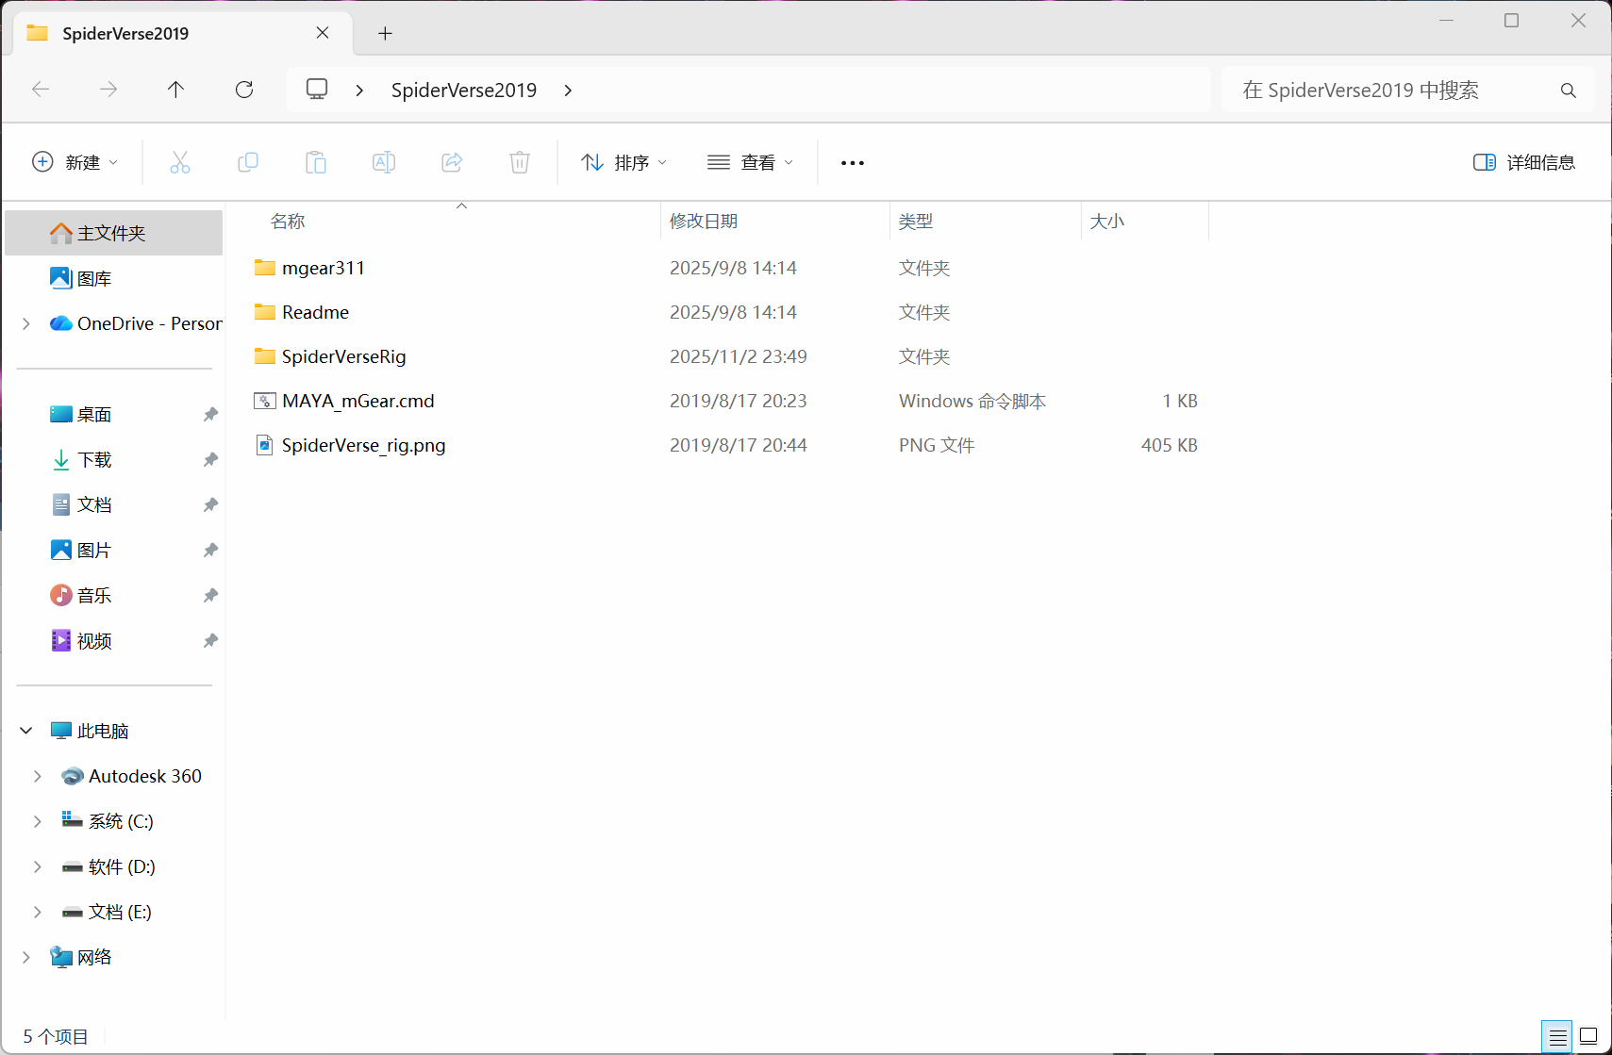Expand the 系统 (C:) drive tree
Viewport: 1612px width, 1055px height.
click(38, 821)
